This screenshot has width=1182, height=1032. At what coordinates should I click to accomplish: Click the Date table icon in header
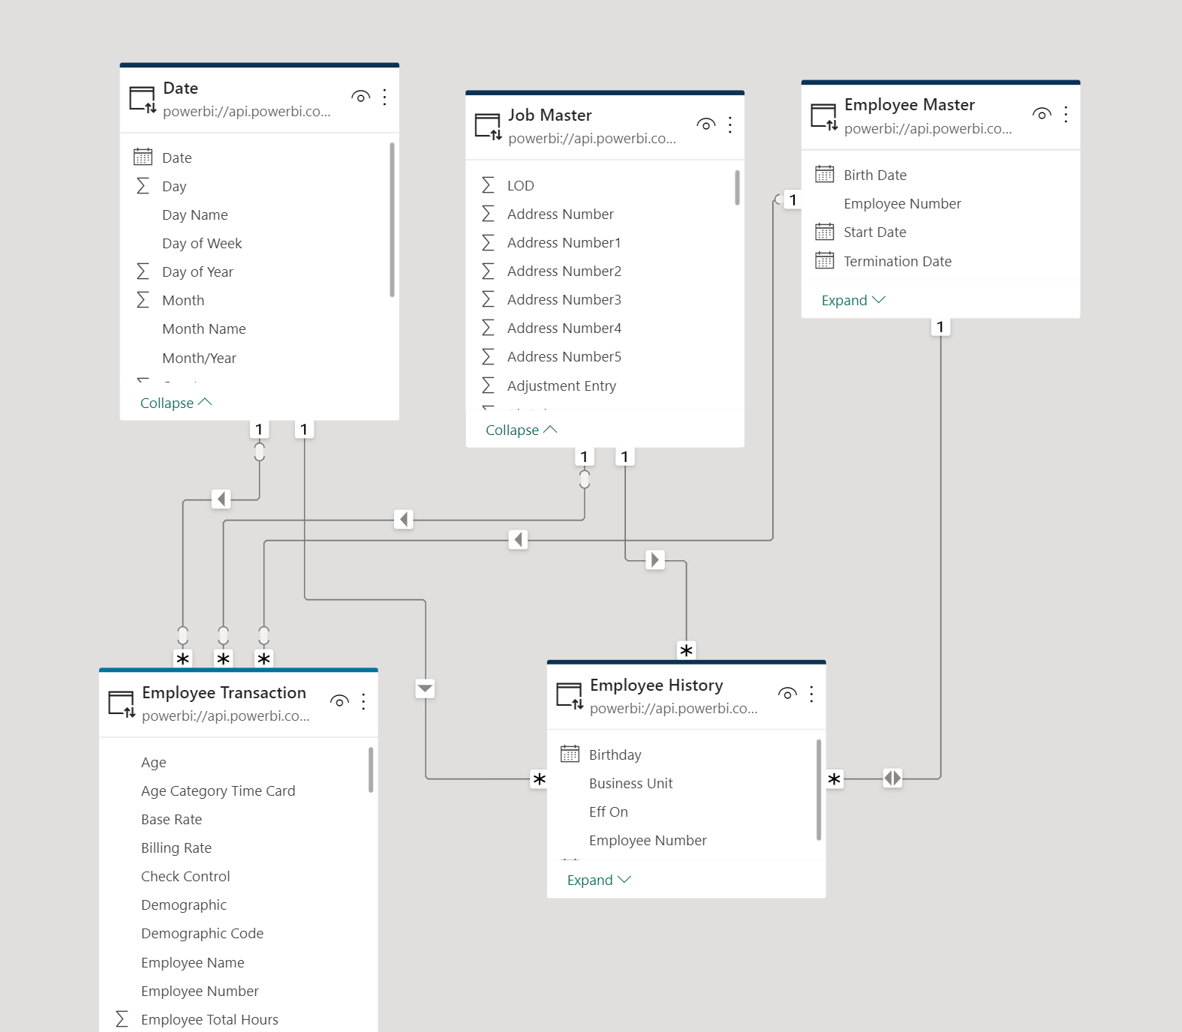click(x=143, y=99)
